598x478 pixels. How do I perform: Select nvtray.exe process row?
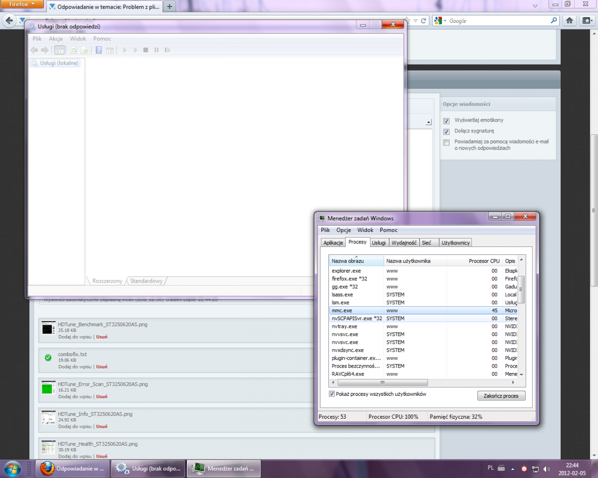coord(424,326)
